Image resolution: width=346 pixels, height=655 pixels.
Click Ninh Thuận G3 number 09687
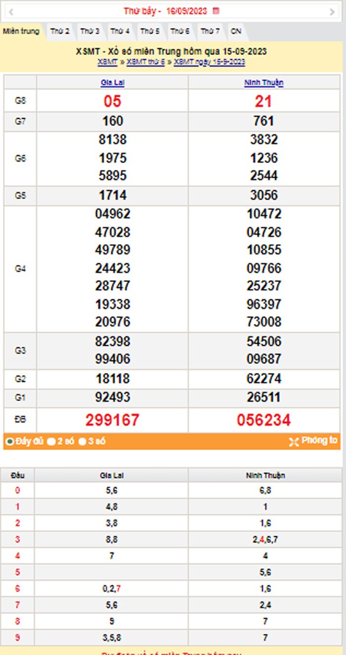coord(264,359)
